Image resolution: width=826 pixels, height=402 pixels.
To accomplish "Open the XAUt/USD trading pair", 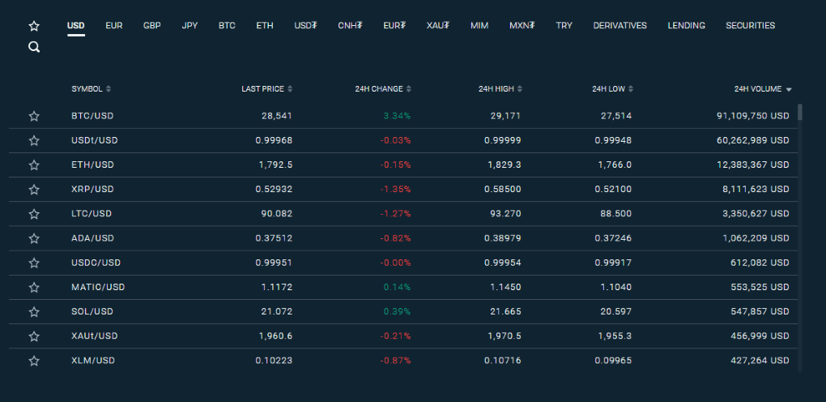I will (95, 336).
